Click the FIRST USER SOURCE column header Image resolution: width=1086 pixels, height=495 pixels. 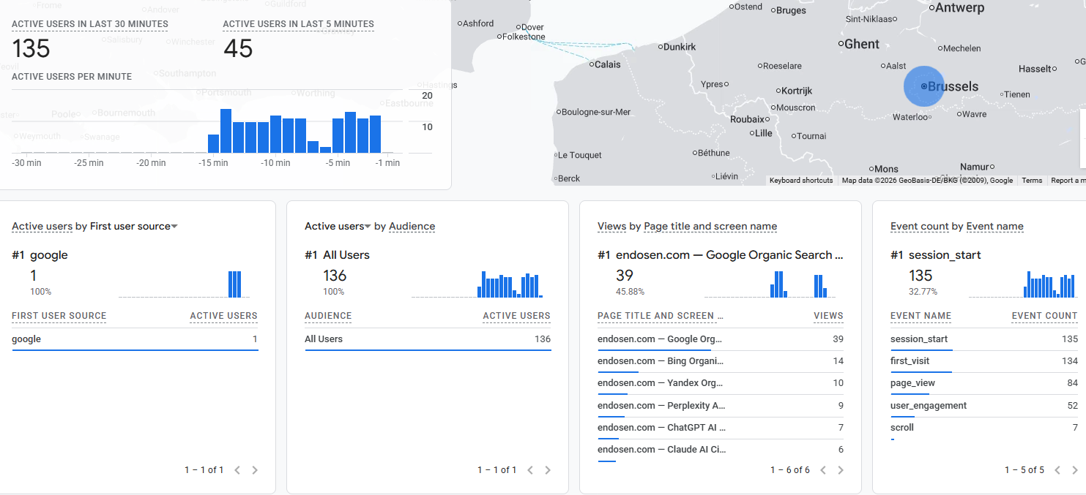(x=59, y=317)
